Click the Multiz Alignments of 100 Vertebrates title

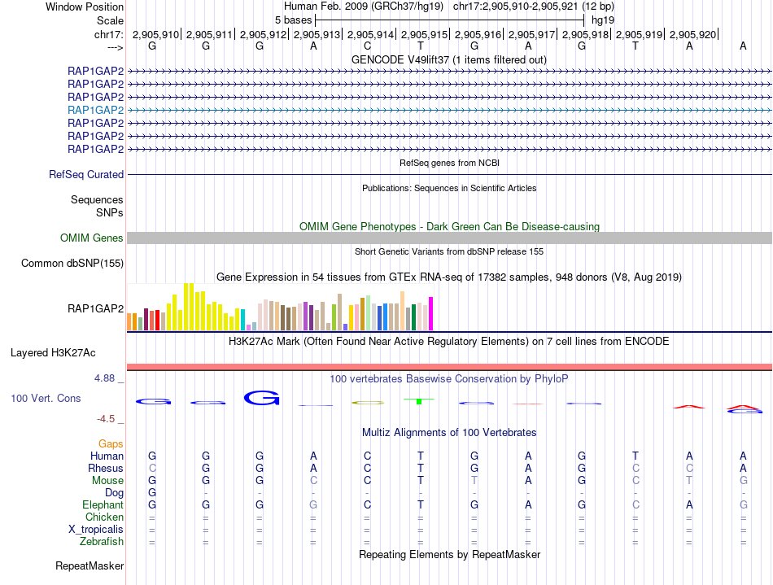click(449, 433)
